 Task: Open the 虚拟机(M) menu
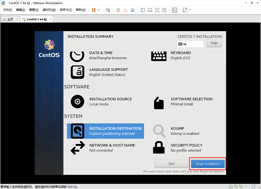(x=49, y=10)
